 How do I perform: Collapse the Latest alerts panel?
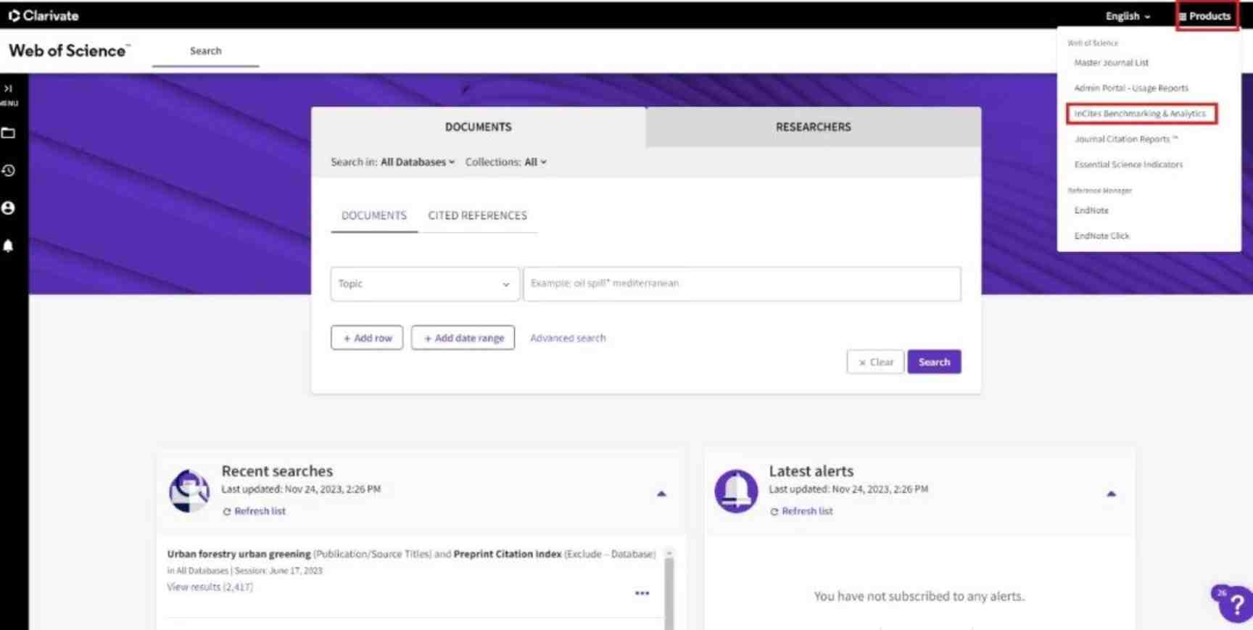(1111, 494)
